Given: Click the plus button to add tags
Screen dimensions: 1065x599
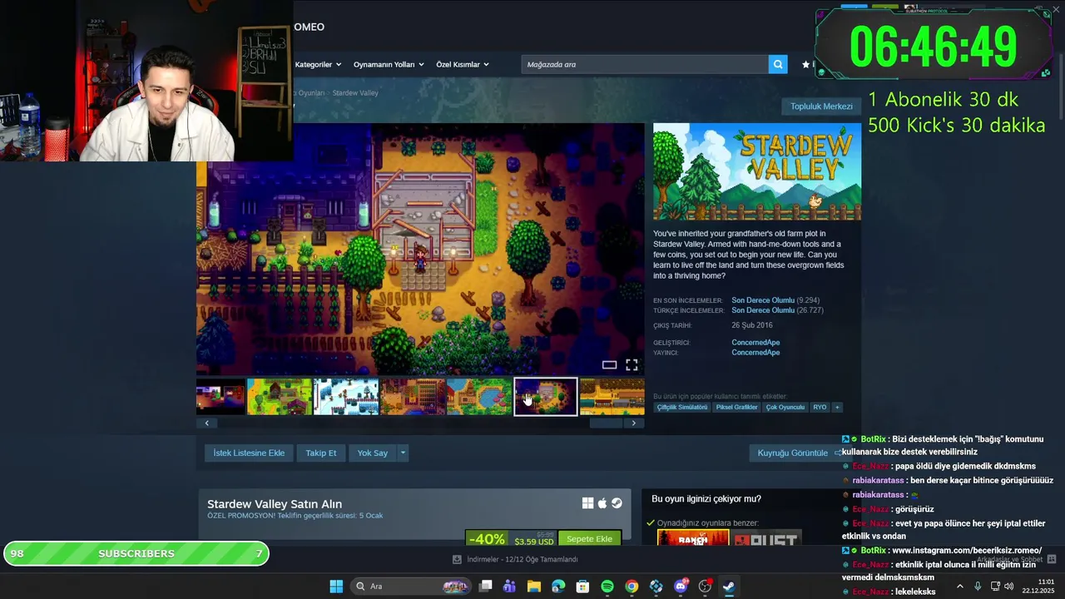Looking at the screenshot, I should [x=837, y=408].
